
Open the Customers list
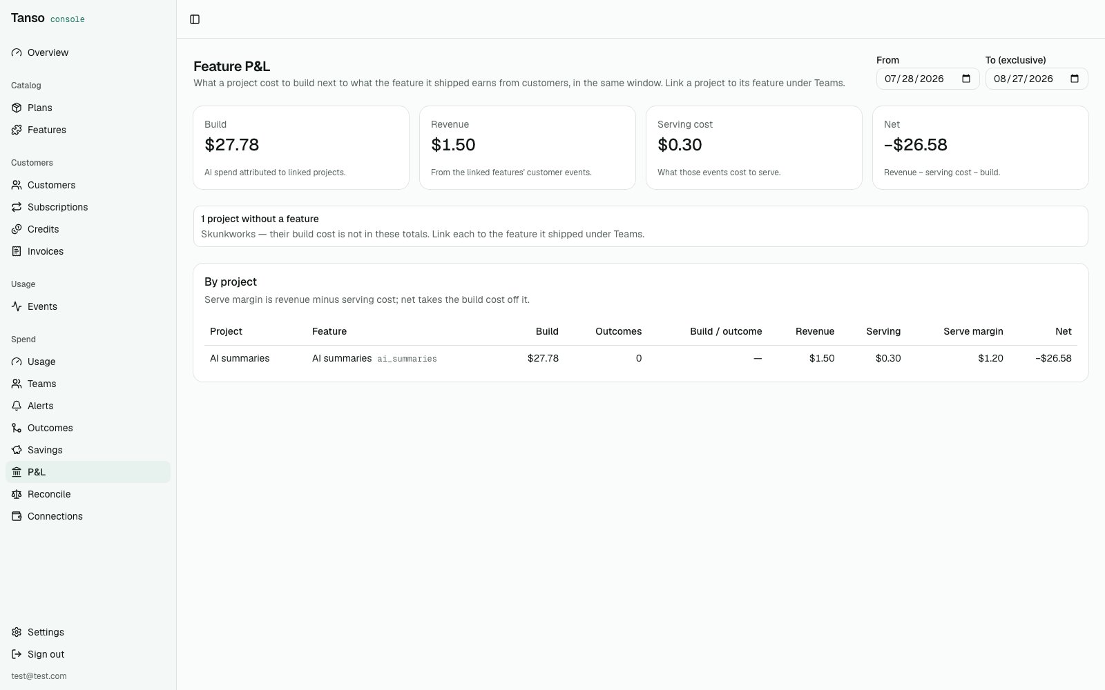[x=88, y=185]
